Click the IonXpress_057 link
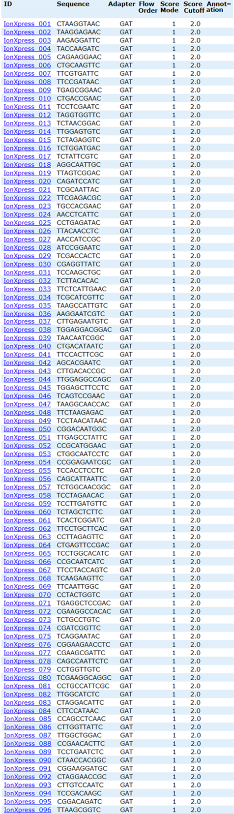Image resolution: width=234 pixels, height=814 pixels. click(27, 487)
